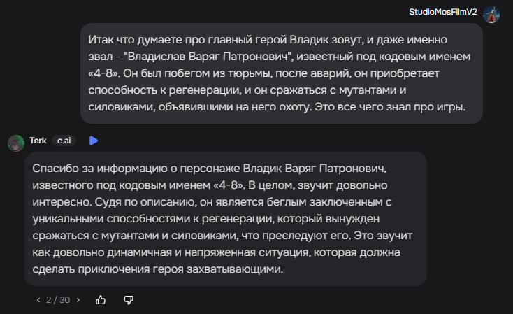This screenshot has height=314, width=513.
Task: Open the StudioMosFilmV2 profile avatar
Action: (491, 15)
